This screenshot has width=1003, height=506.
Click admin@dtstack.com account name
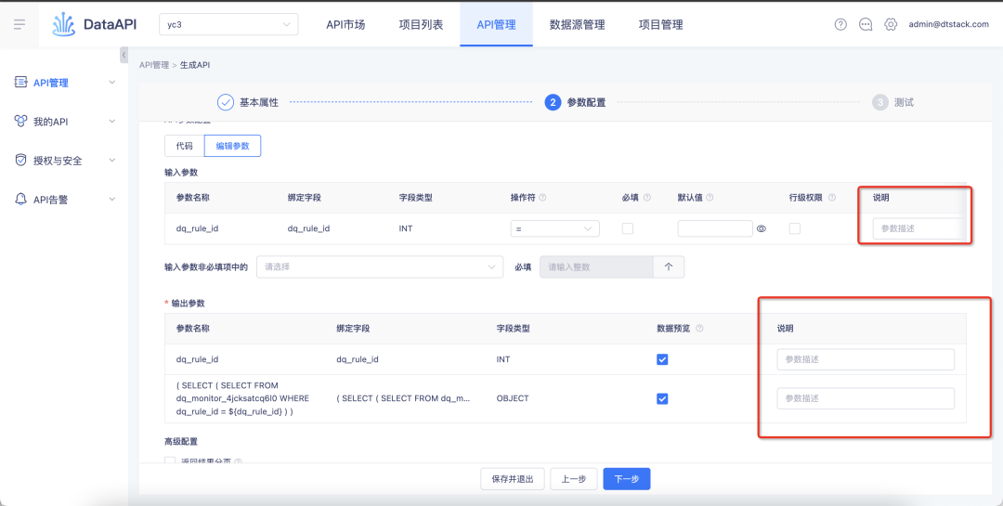click(948, 24)
